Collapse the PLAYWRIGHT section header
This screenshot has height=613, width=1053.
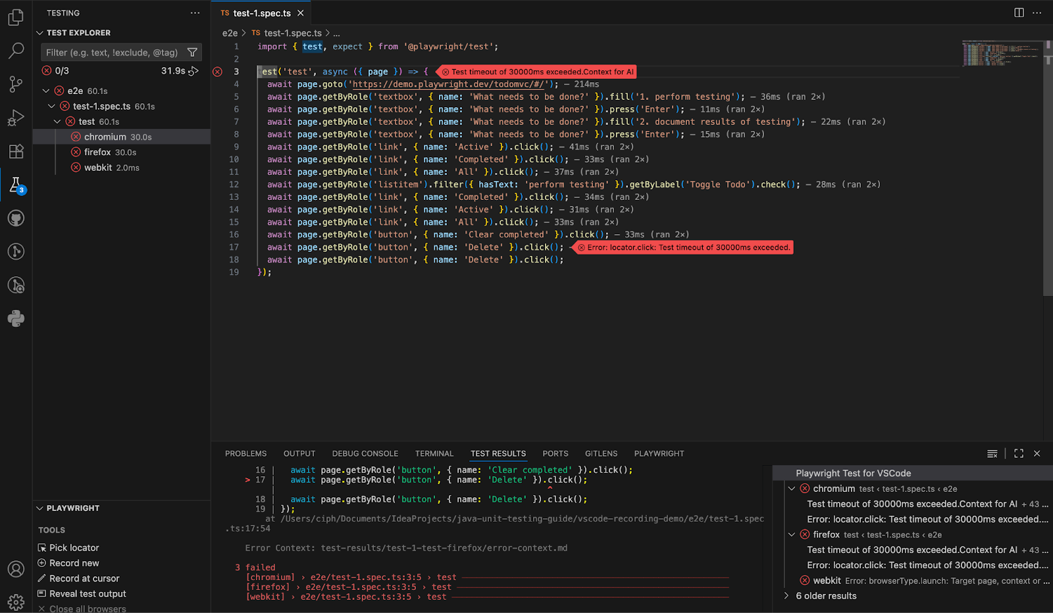pos(72,508)
